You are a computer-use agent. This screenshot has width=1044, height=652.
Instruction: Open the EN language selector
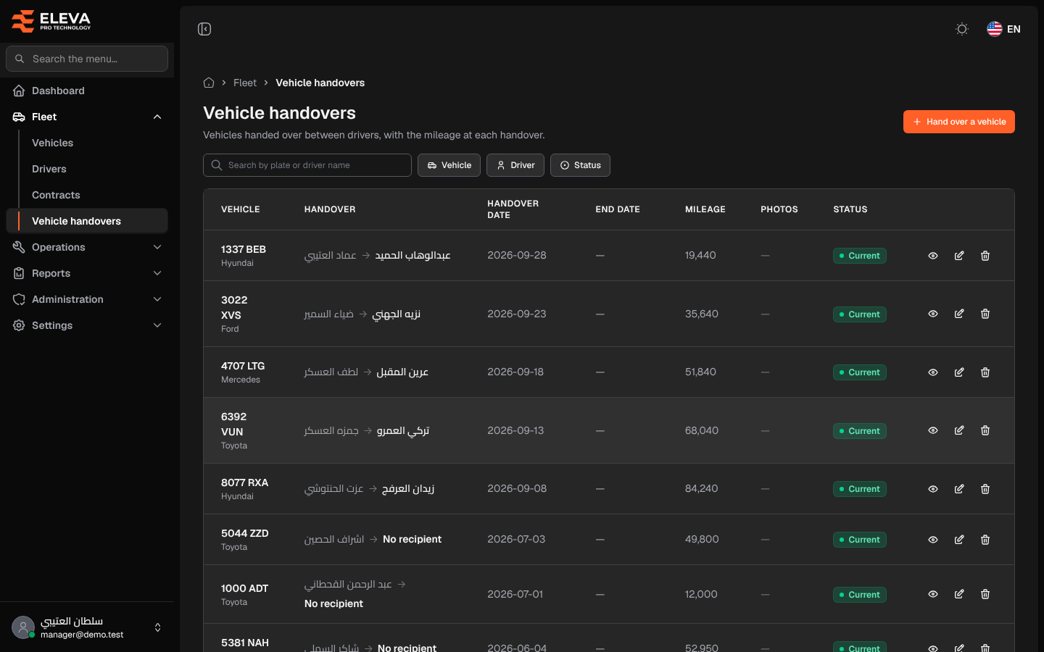point(1004,29)
